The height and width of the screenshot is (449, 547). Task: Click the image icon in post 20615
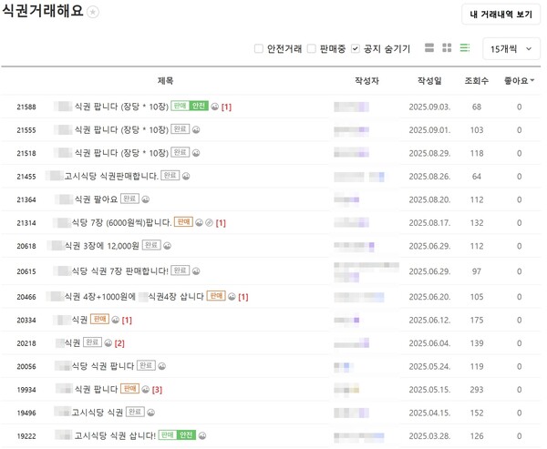[x=196, y=271]
